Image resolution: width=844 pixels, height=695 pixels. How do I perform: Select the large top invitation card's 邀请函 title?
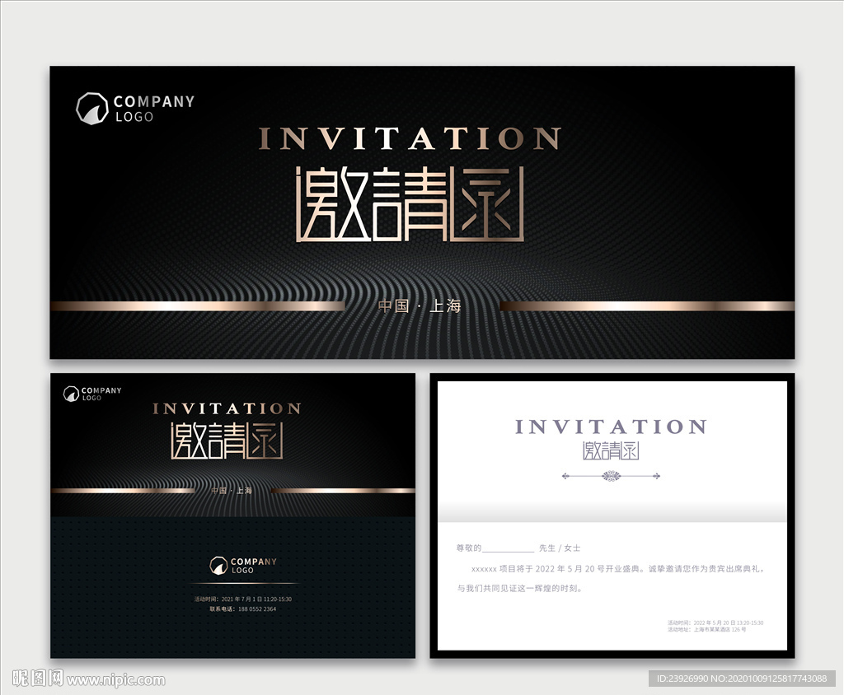tap(410, 204)
